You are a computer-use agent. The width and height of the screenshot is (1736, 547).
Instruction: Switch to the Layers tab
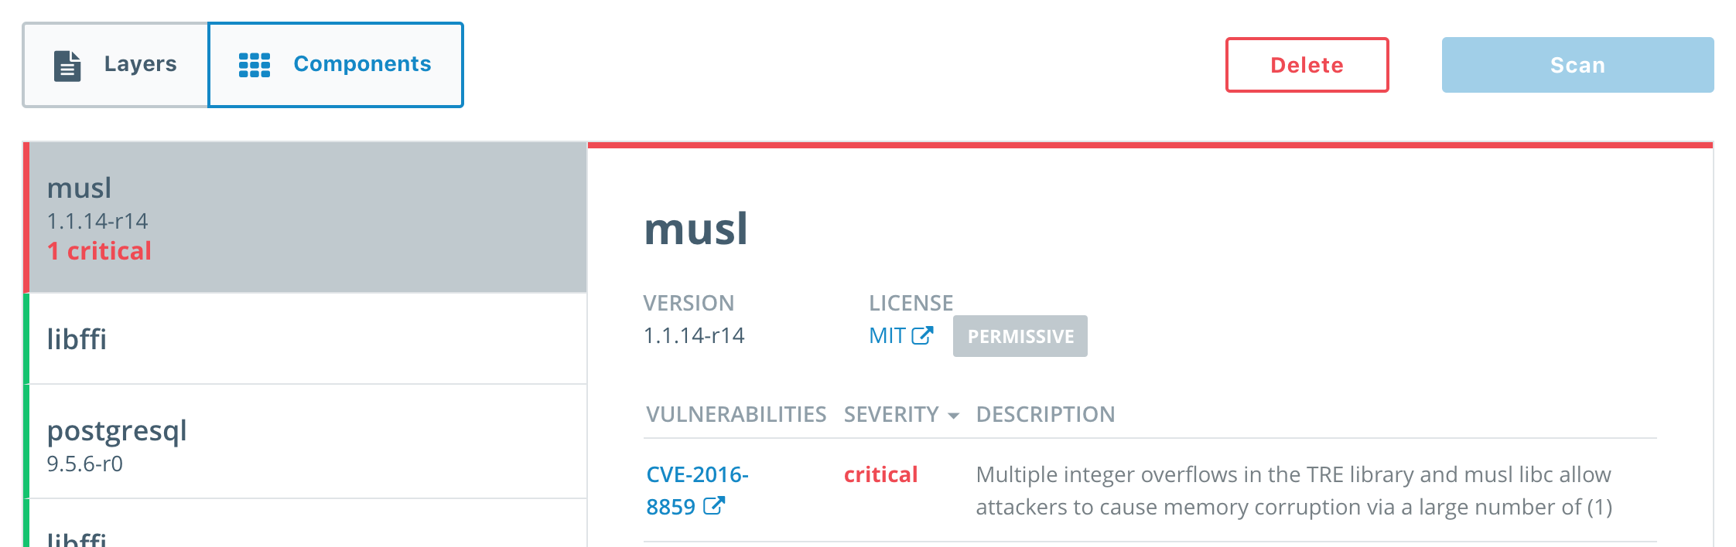click(x=116, y=65)
